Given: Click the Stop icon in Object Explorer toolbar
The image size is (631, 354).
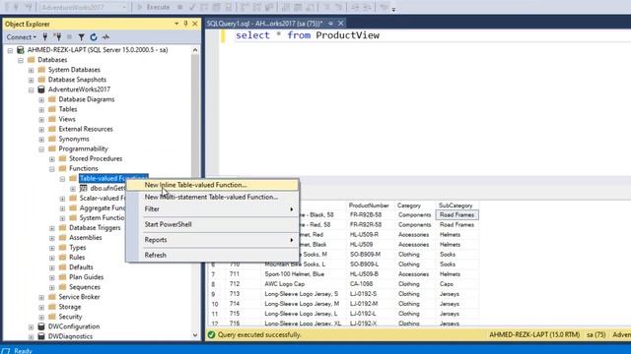Looking at the screenshot, I should [x=69, y=37].
